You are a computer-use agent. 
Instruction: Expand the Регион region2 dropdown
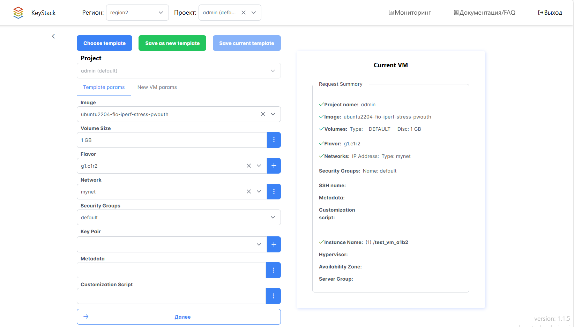(x=161, y=13)
